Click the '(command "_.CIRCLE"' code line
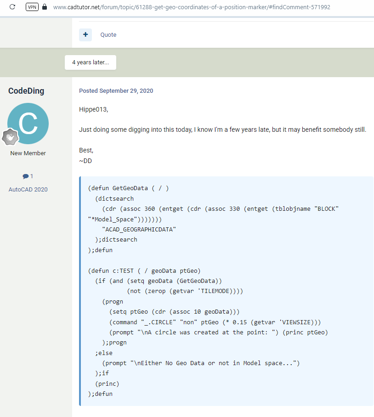This screenshot has height=417, width=374. point(215,322)
